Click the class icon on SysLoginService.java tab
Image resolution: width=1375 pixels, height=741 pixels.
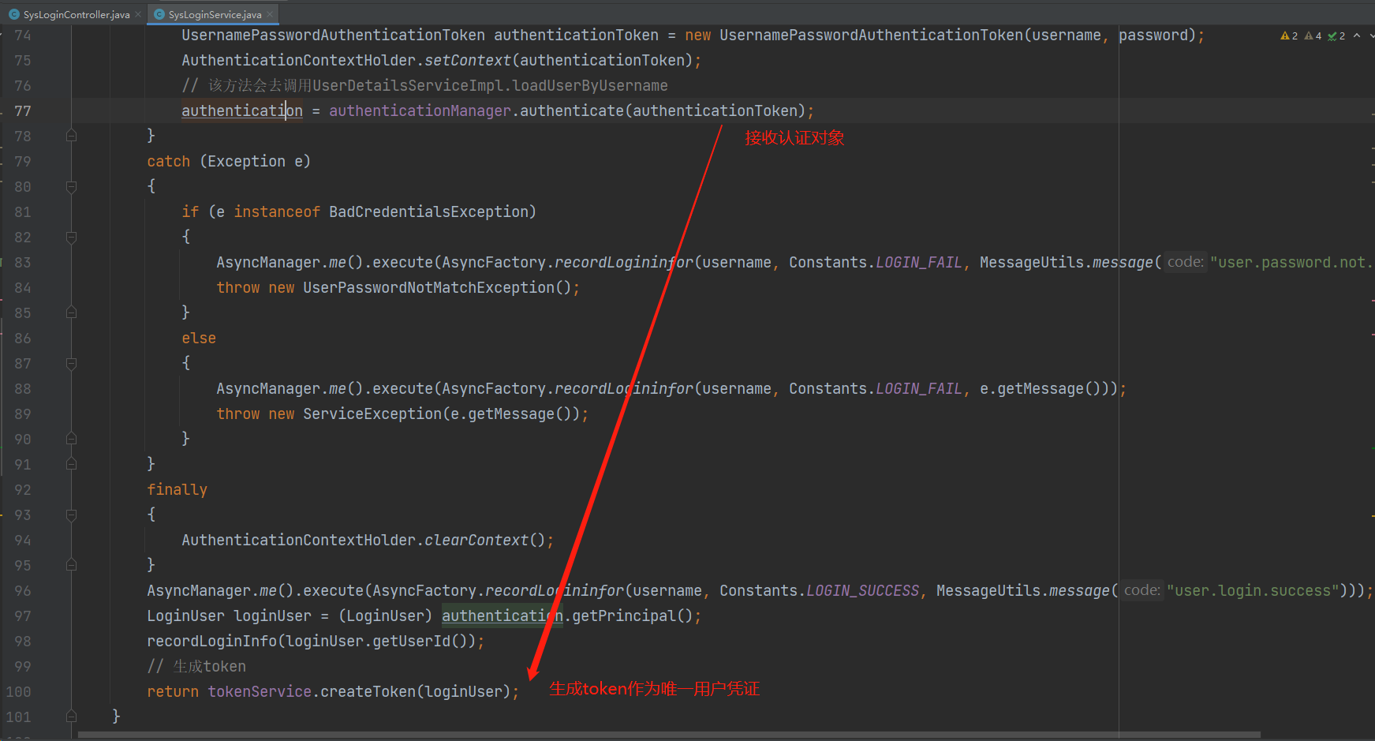(x=159, y=14)
